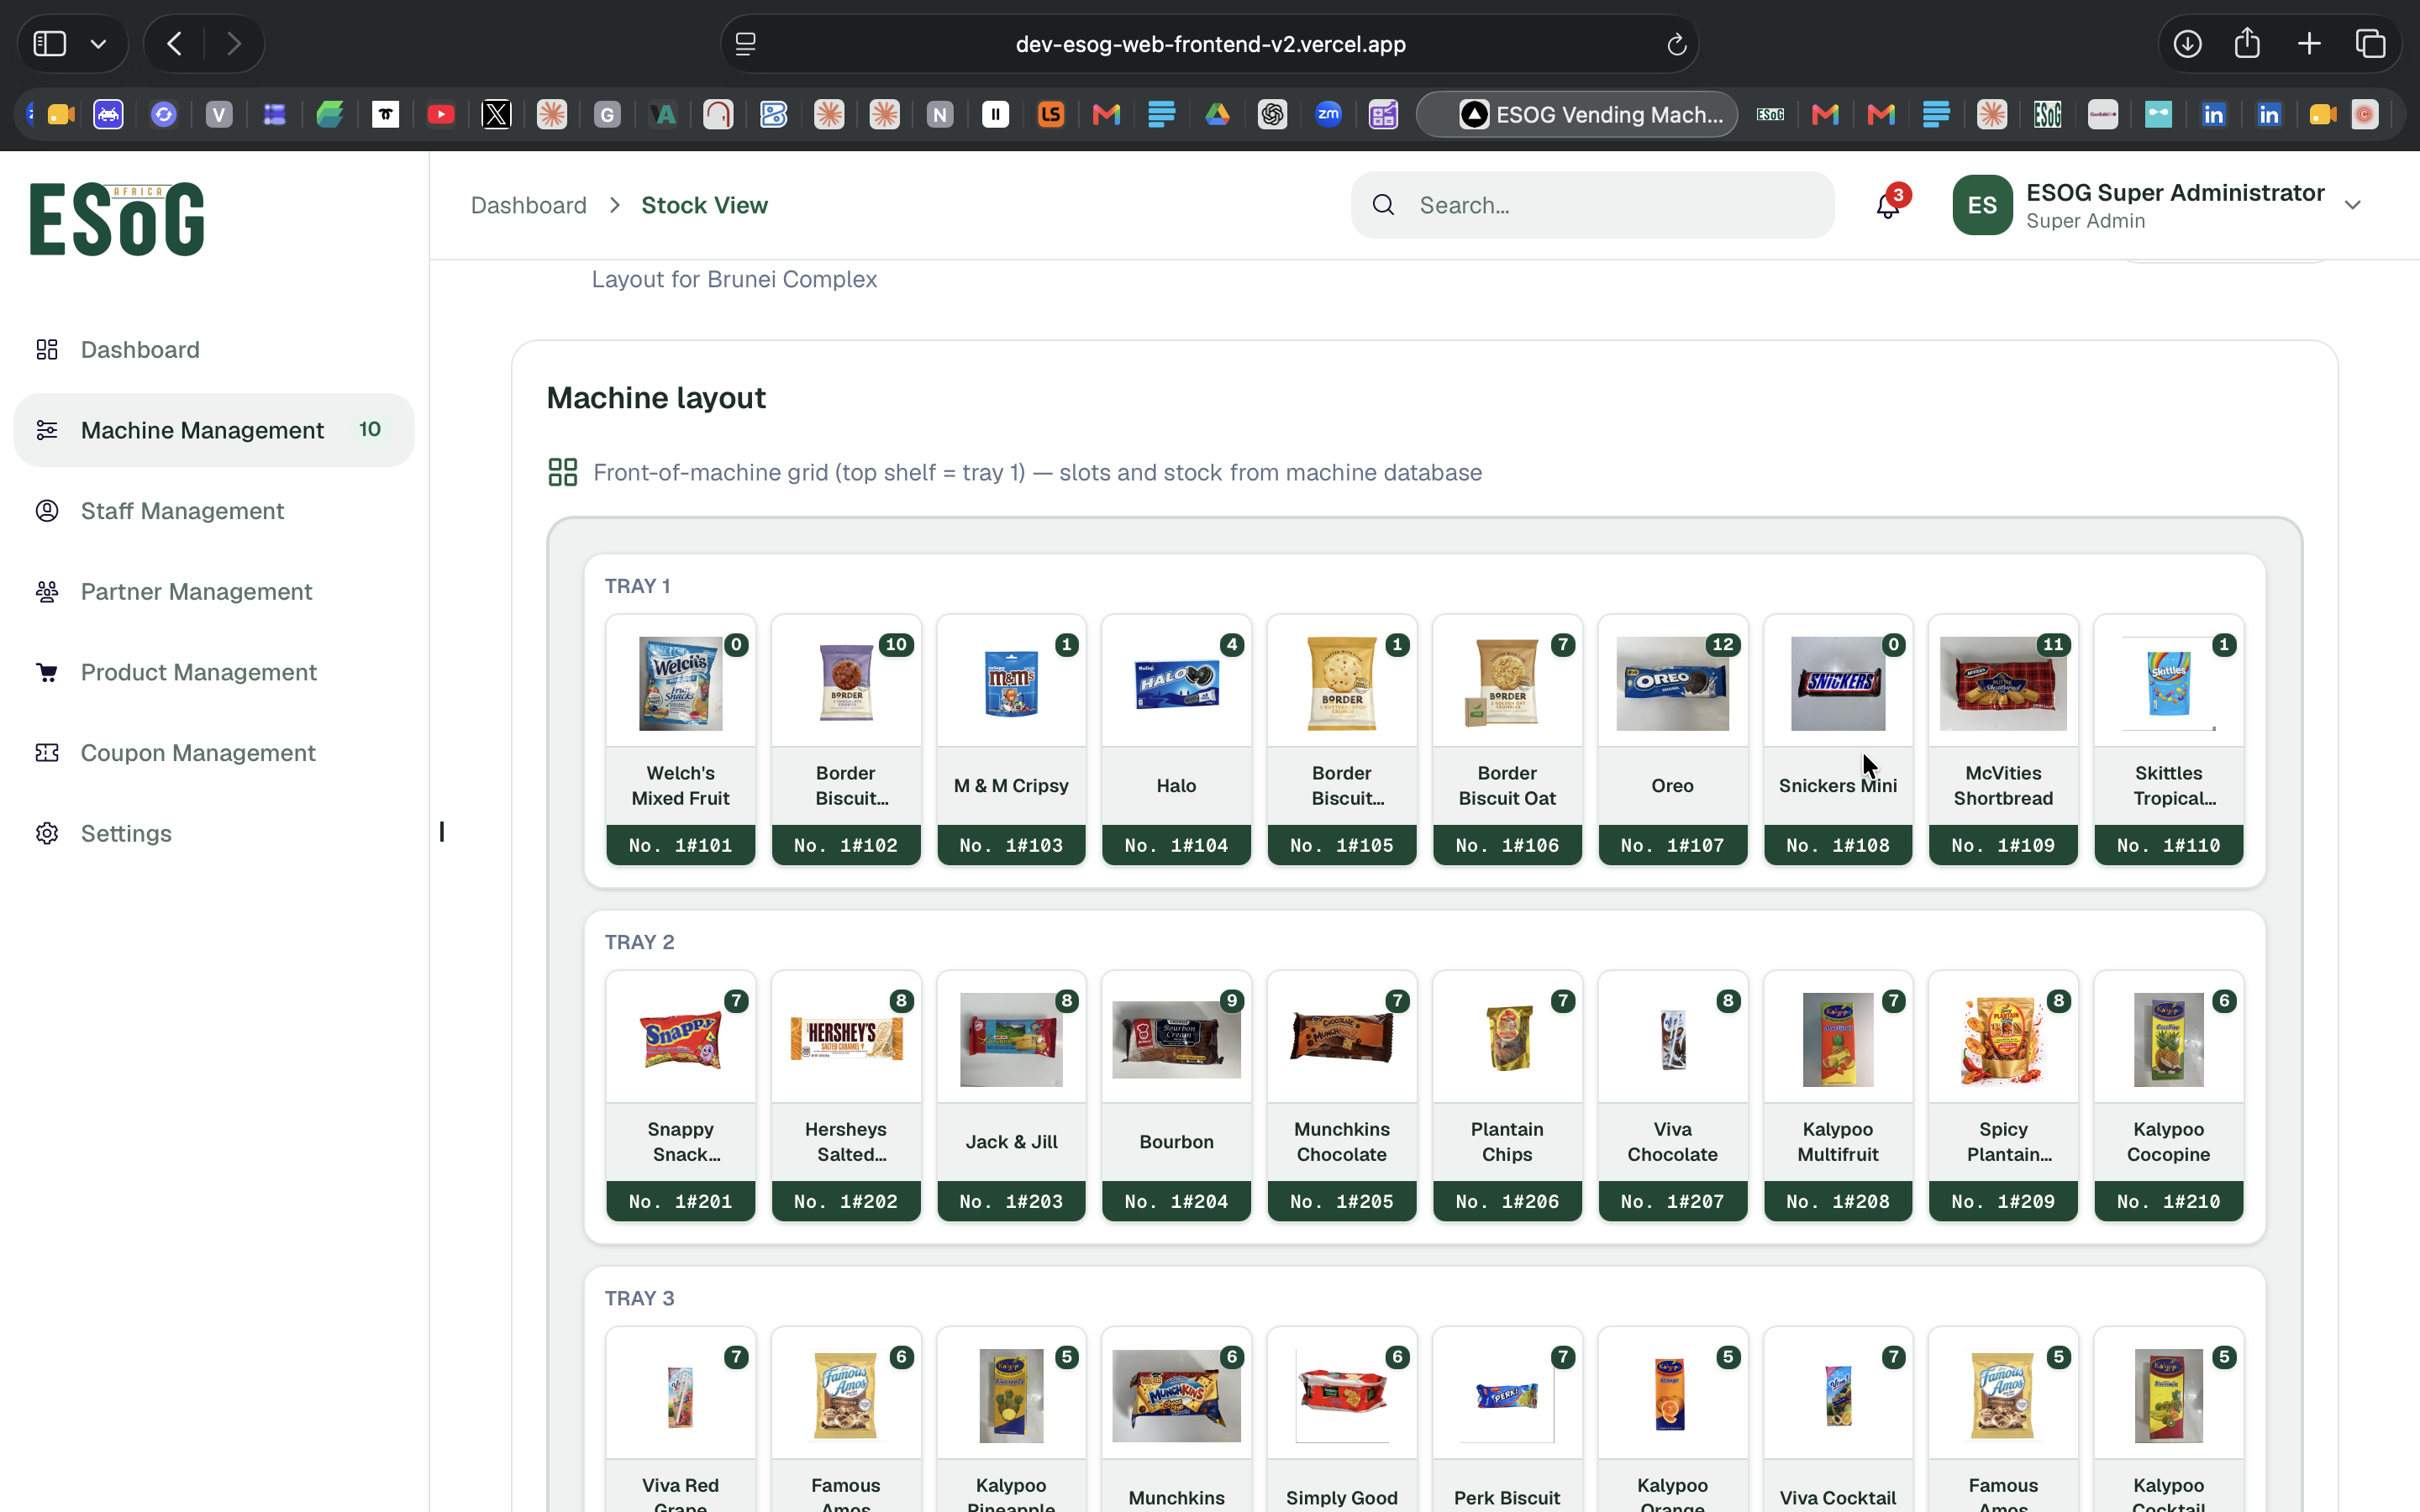Click the ESoG Africa logo
2420x1512 pixels.
point(117,219)
